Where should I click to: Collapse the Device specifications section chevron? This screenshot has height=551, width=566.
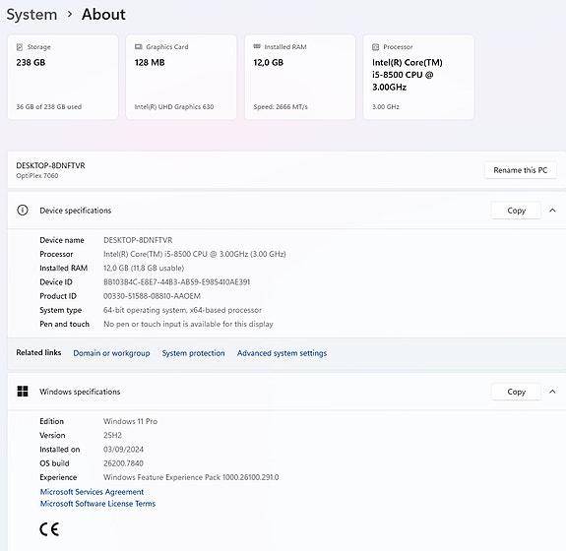click(552, 211)
